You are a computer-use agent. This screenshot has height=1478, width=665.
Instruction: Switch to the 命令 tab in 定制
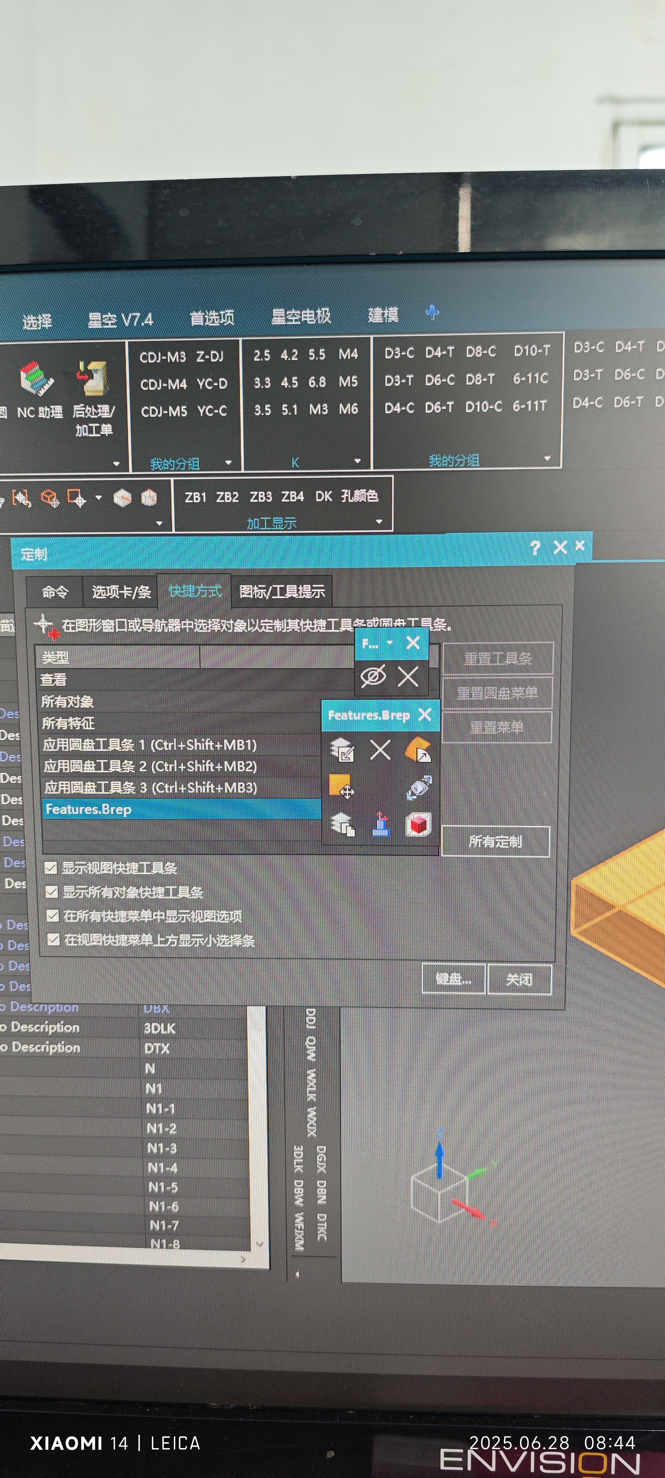tap(54, 592)
